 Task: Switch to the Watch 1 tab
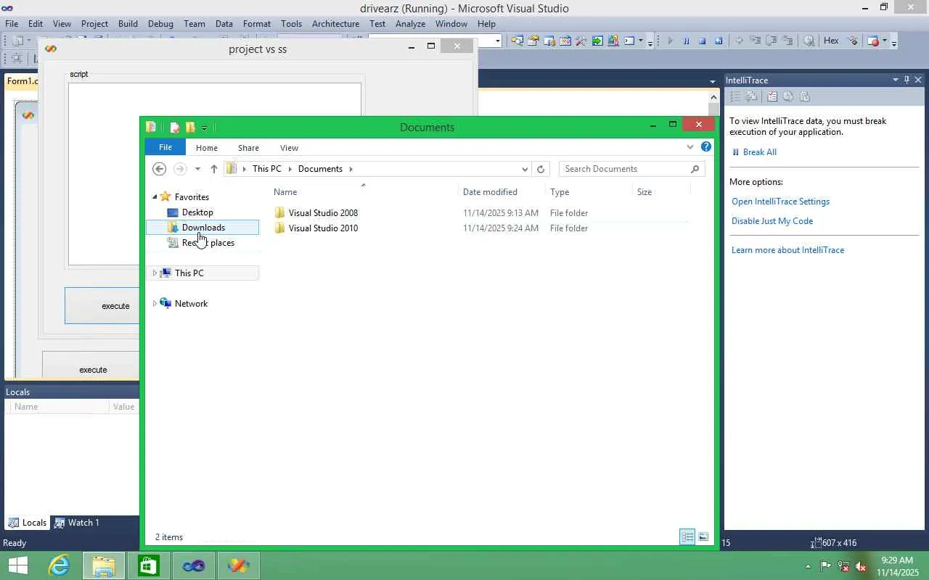[x=77, y=523]
